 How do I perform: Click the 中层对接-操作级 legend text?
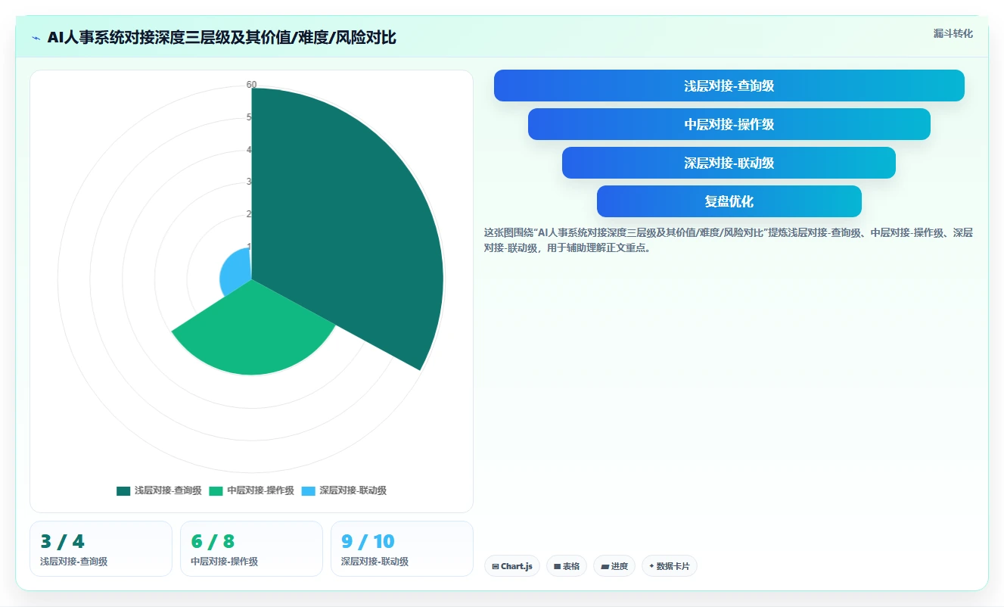point(260,490)
